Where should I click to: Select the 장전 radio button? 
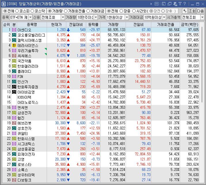click(x=151, y=11)
